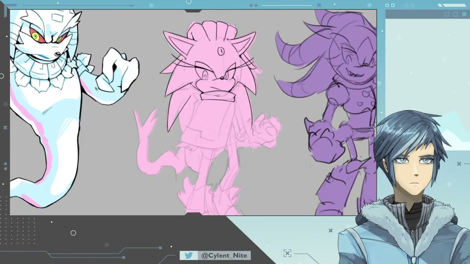Image resolution: width=470 pixels, height=264 pixels.
Task: Click the @Cylent_Nite handle text
Action: click(x=224, y=256)
